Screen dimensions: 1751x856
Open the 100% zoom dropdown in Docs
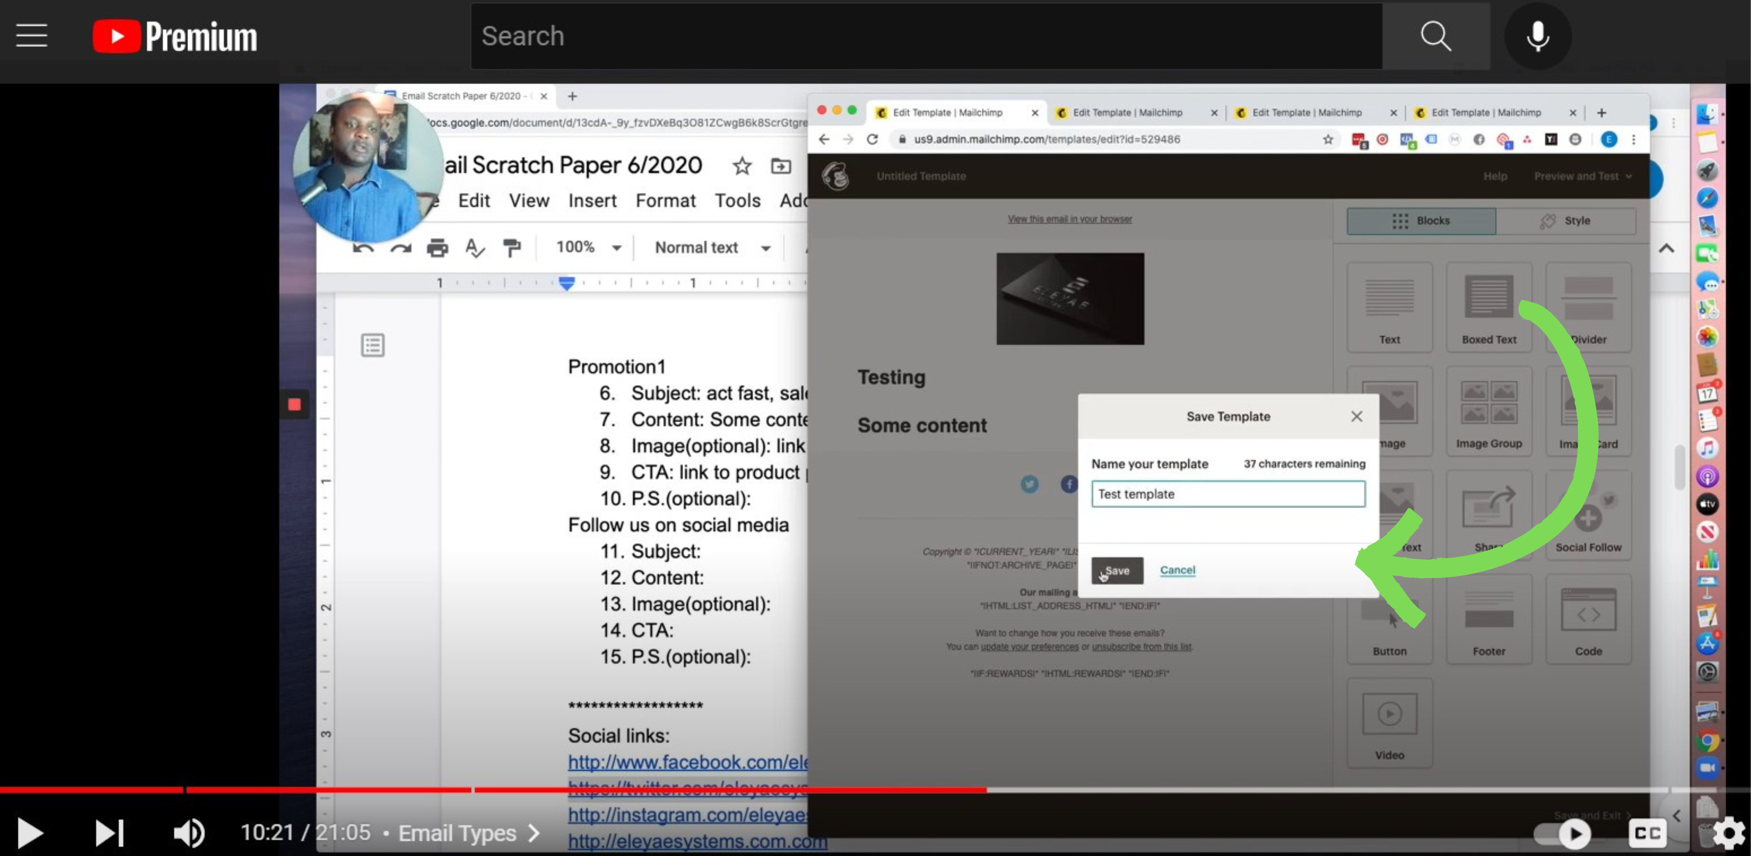[588, 247]
